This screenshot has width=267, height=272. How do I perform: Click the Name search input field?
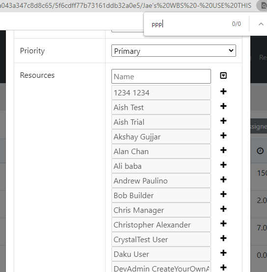161,76
